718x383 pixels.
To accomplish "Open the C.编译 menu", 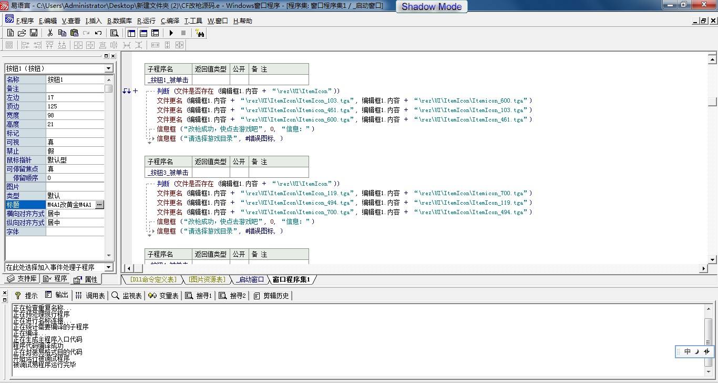I will tap(170, 21).
